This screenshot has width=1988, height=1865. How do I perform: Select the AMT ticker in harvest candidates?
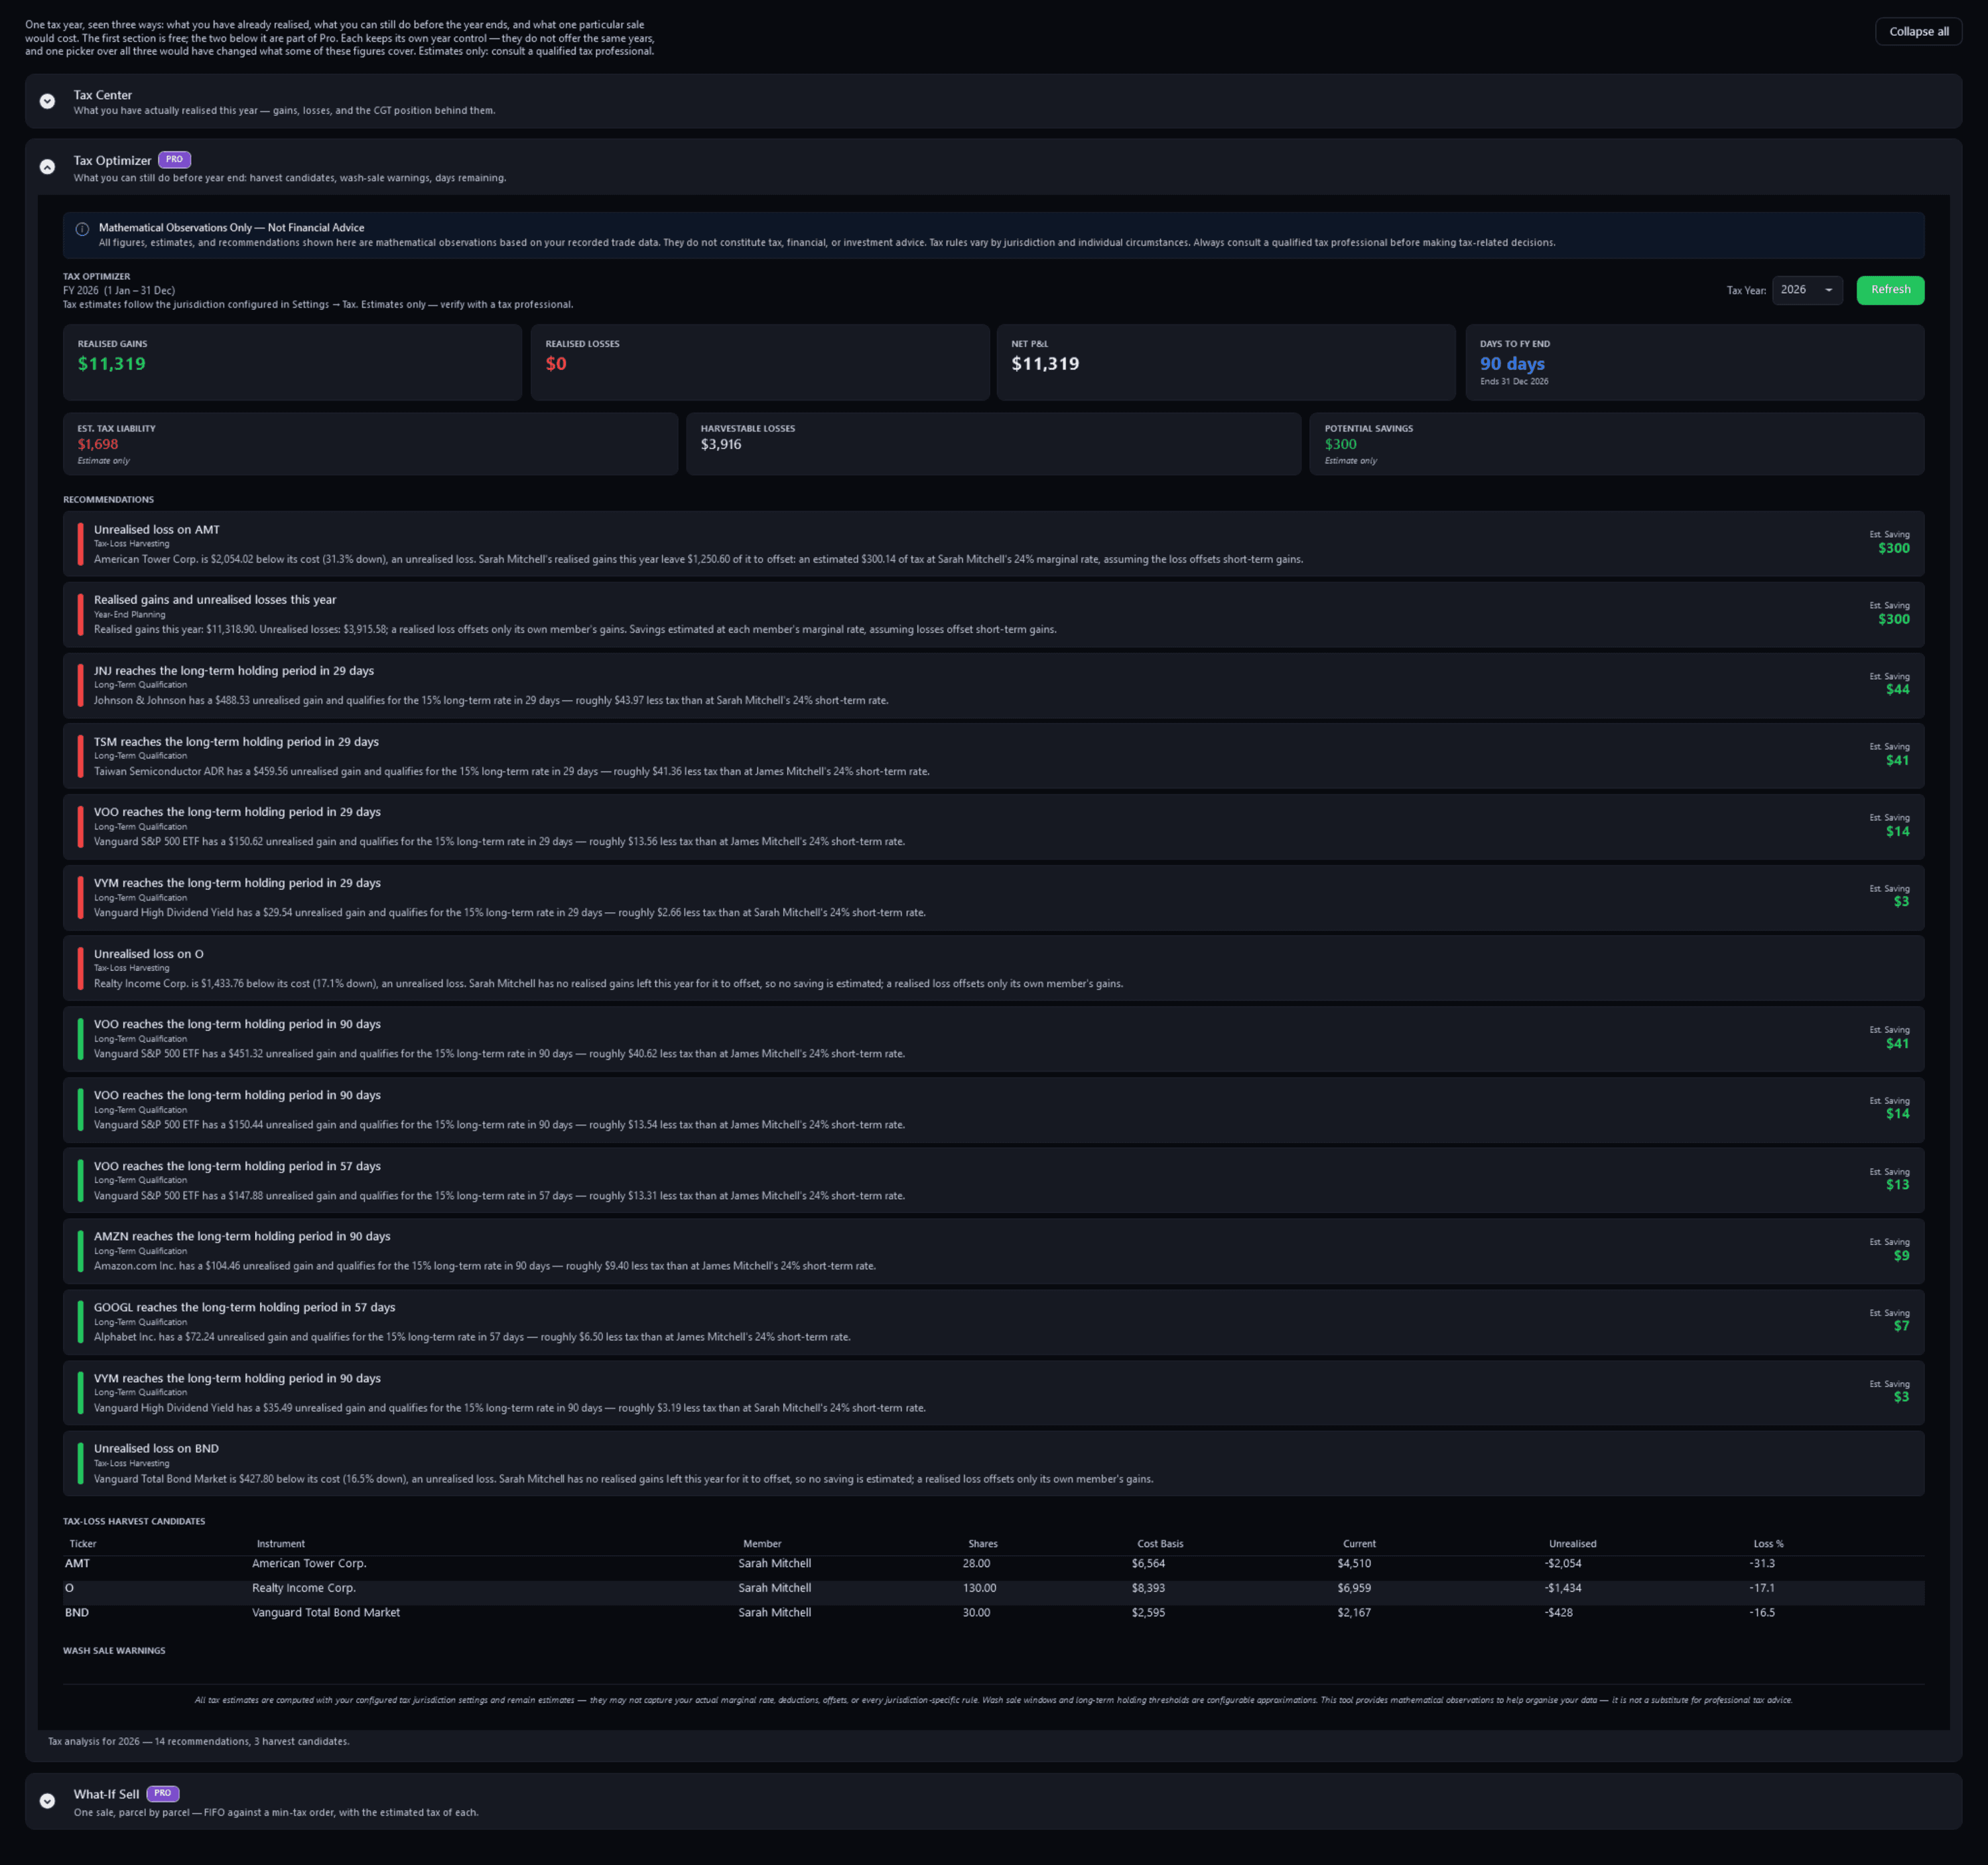tap(77, 1563)
